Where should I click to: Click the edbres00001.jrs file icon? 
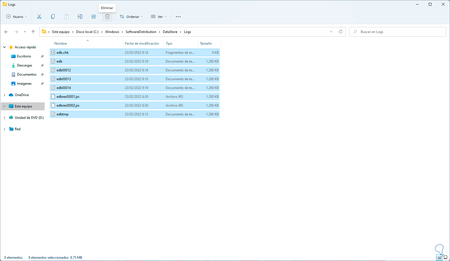pyautogui.click(x=53, y=97)
